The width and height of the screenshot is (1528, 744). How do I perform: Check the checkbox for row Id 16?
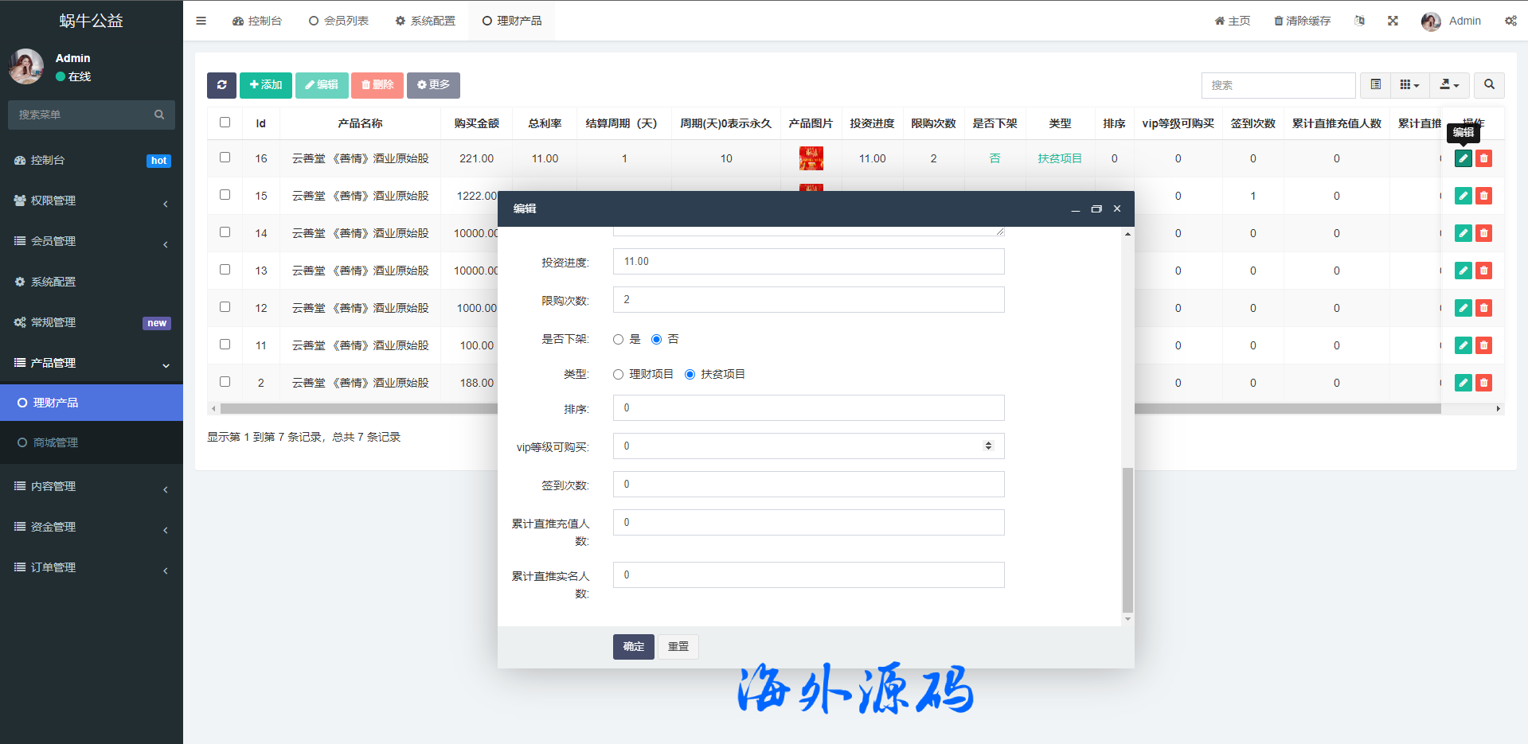tap(225, 158)
